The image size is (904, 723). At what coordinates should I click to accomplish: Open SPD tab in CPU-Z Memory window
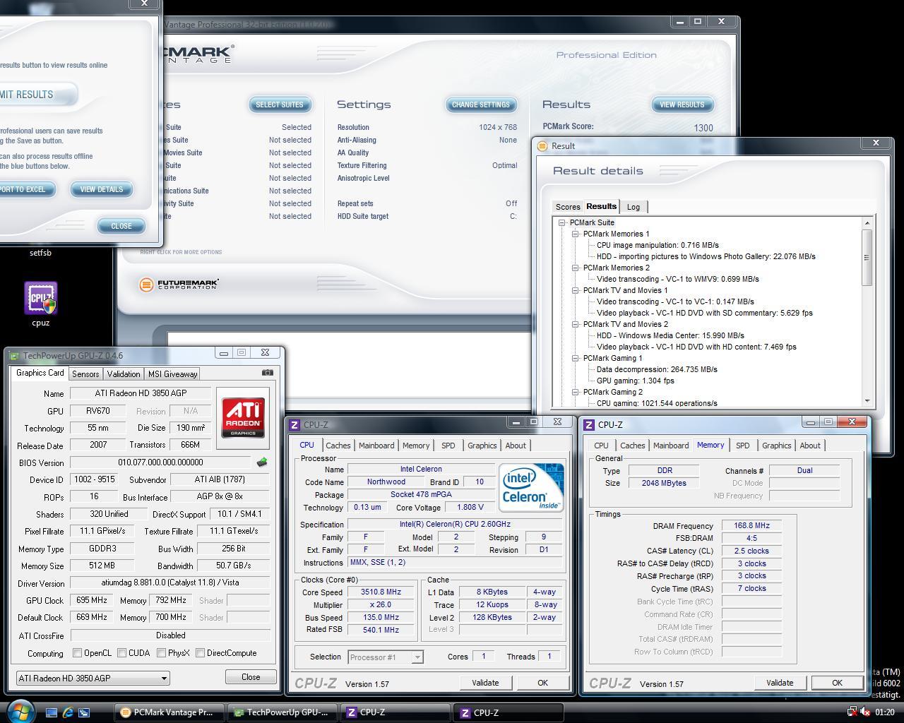(742, 446)
